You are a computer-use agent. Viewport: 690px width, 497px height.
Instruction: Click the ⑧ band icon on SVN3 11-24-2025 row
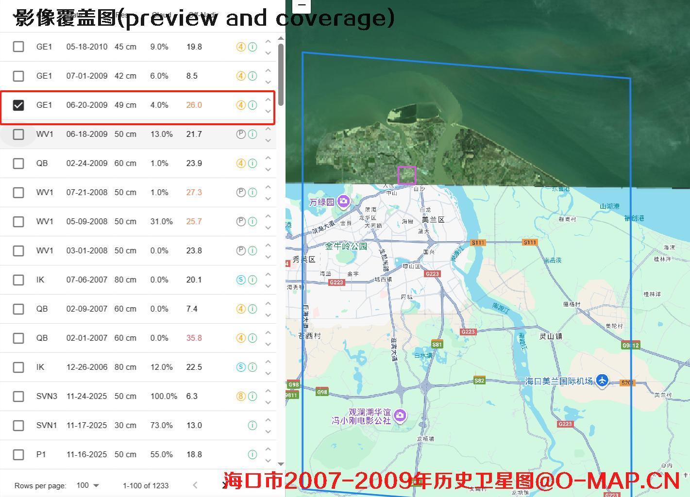point(240,396)
